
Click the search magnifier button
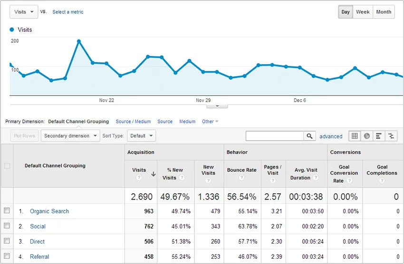(309, 136)
